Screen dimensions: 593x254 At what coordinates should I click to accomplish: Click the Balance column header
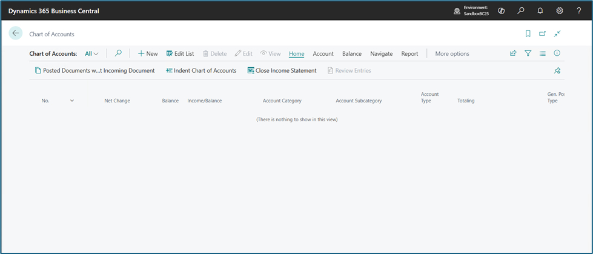click(170, 101)
